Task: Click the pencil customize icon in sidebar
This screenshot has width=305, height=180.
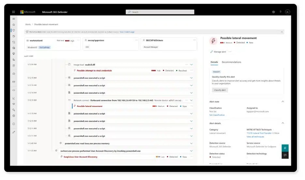Action: coord(14,132)
